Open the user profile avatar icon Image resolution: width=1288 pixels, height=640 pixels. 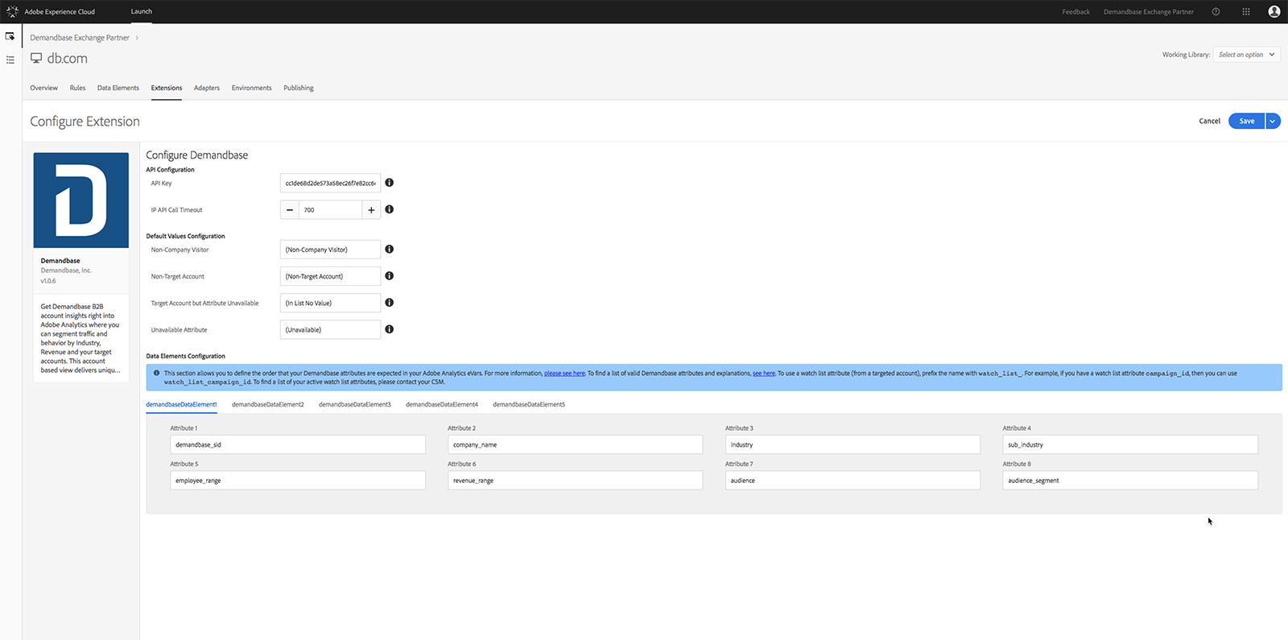tap(1274, 11)
